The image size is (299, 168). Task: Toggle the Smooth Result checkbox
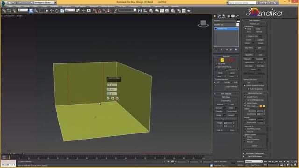coord(245,97)
